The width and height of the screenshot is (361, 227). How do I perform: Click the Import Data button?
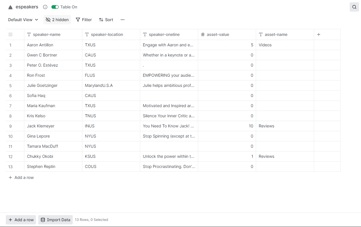point(56,220)
